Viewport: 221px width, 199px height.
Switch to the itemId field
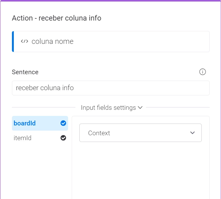pyautogui.click(x=40, y=138)
